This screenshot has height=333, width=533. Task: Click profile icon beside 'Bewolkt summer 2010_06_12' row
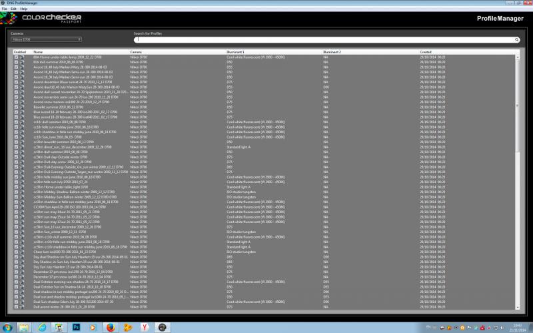point(22,107)
